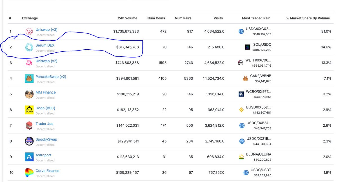
Task: Click the Trader Joe logo
Action: tap(29, 126)
